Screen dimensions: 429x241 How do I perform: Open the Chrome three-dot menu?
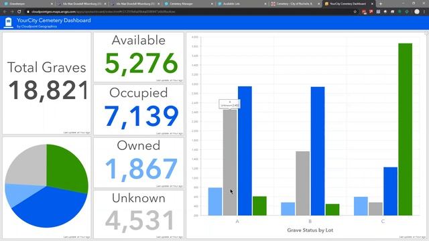tap(424, 12)
